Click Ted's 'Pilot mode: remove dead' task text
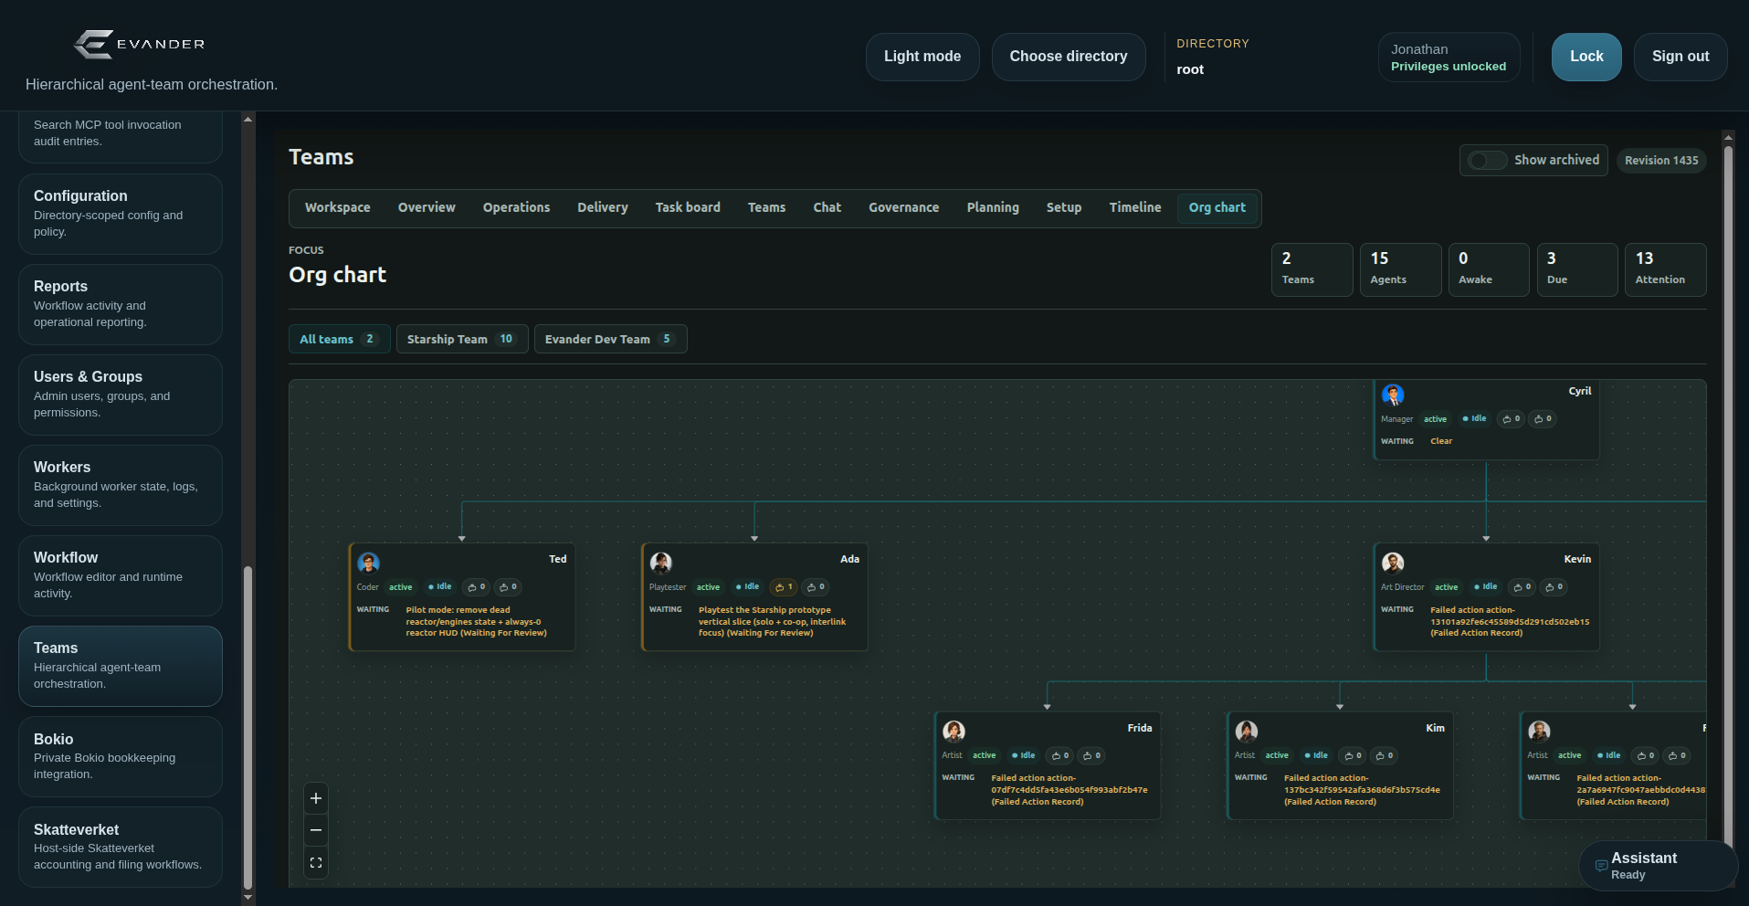 (476, 622)
